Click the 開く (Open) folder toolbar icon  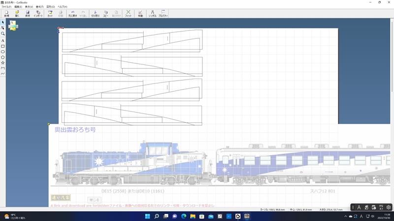click(17, 14)
